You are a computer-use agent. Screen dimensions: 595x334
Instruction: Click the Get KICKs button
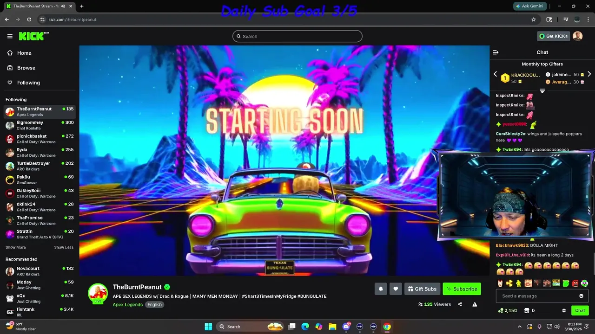click(x=553, y=36)
